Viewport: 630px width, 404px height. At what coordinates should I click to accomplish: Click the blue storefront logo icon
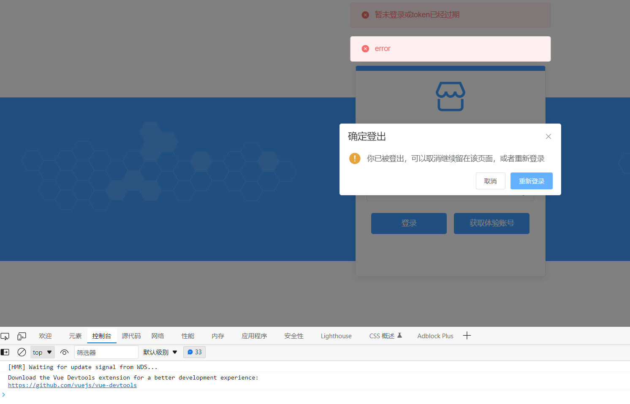click(x=450, y=97)
